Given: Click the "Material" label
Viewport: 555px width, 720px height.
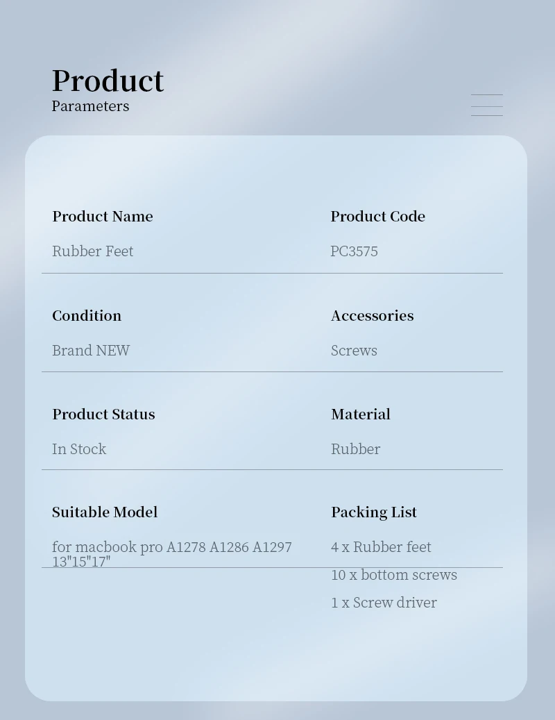Looking at the screenshot, I should click(361, 415).
